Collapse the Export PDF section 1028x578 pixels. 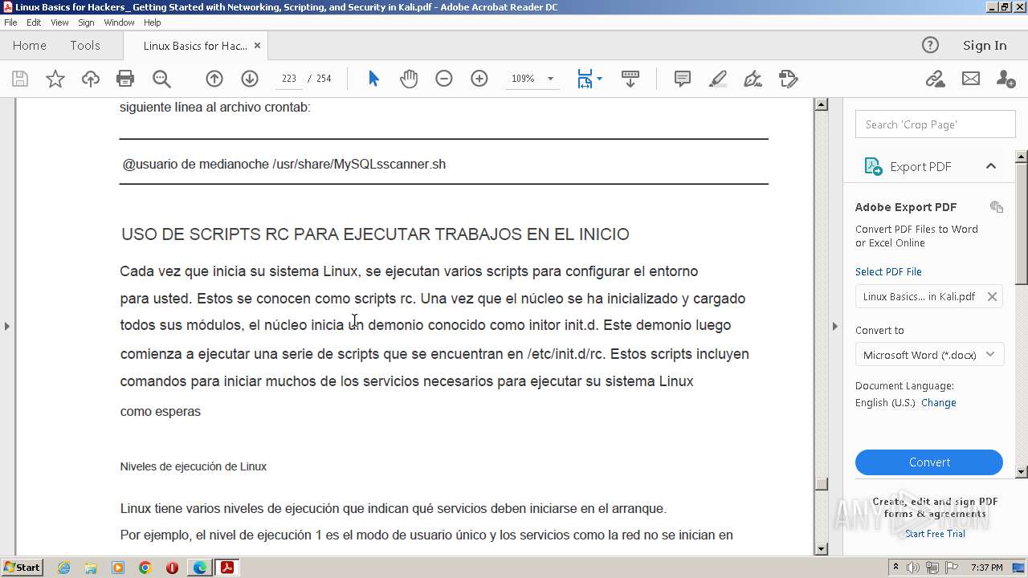click(x=991, y=166)
